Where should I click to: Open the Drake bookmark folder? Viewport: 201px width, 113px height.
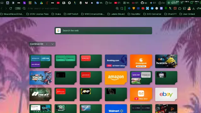coord(56,14)
